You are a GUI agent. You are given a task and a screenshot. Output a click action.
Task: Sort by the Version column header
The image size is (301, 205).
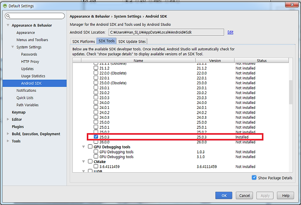point(215,60)
